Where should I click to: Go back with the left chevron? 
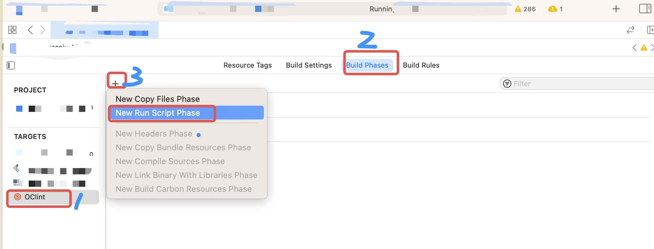pos(30,30)
